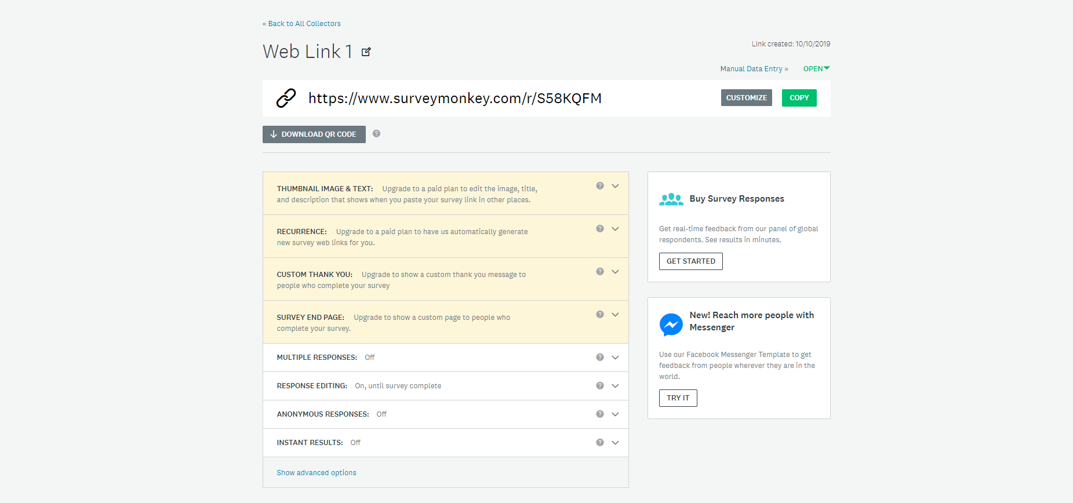Click the edit pencil icon beside Web Link 1
The image size is (1073, 503).
click(x=366, y=52)
